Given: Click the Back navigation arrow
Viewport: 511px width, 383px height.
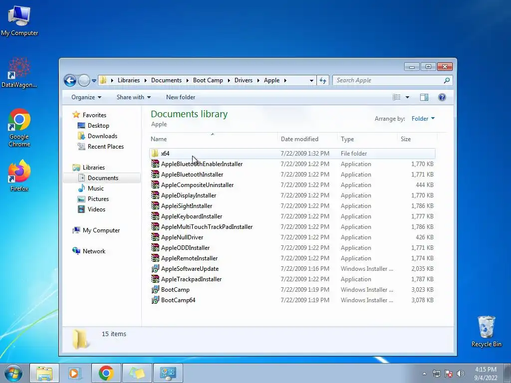Looking at the screenshot, I should (x=70, y=80).
